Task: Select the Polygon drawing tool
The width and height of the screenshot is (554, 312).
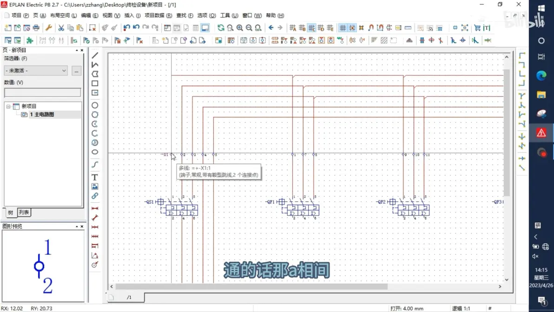Action: (x=95, y=74)
